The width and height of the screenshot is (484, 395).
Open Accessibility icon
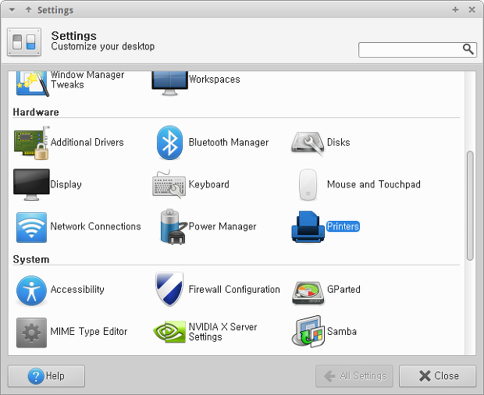point(31,290)
